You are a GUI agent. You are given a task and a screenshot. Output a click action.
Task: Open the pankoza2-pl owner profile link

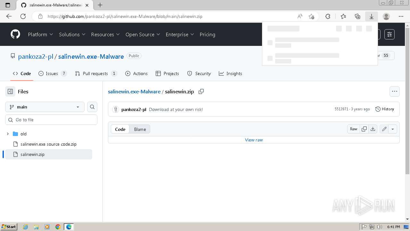(x=36, y=56)
